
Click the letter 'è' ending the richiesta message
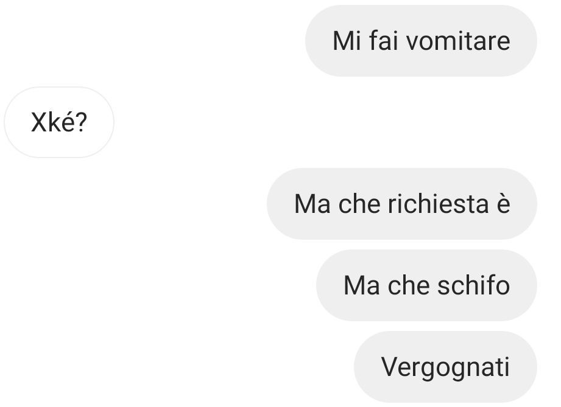tap(503, 204)
